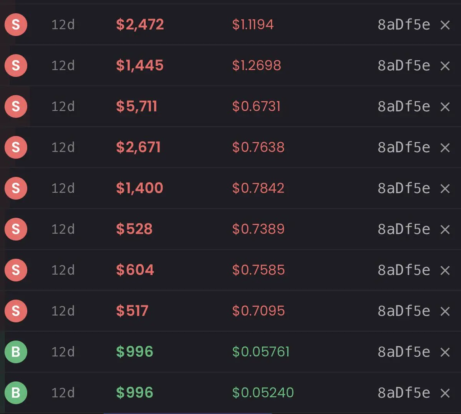Click X on the $604 sell row
Screen dimensions: 461x414
click(445, 270)
